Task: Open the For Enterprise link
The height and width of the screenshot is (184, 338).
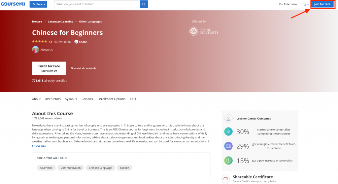Action: pos(288,4)
